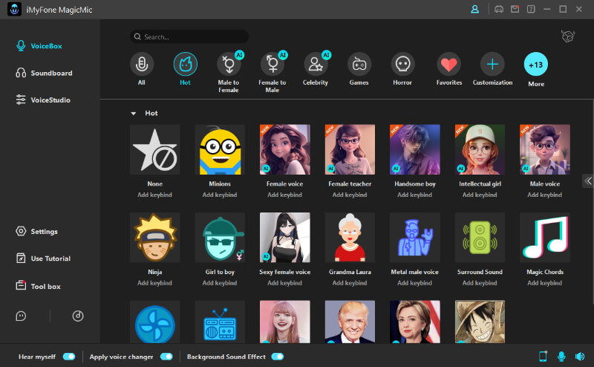Open the Celebrity voices category
594x367 pixels.
(x=316, y=64)
